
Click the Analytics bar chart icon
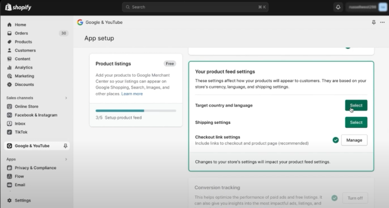10,67
